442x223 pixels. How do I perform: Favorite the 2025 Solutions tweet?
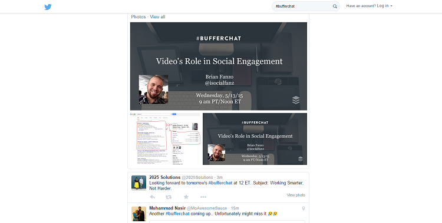[x=186, y=197]
